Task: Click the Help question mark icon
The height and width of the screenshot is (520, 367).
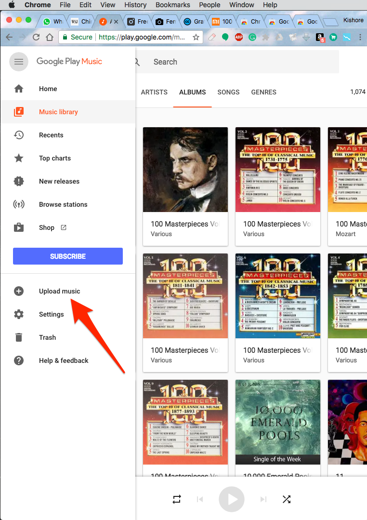Action: click(x=19, y=360)
